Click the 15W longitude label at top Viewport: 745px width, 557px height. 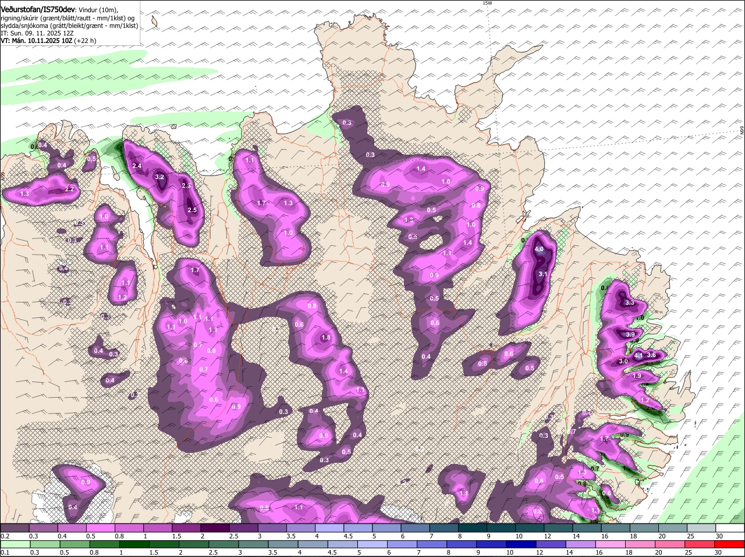pos(487,3)
